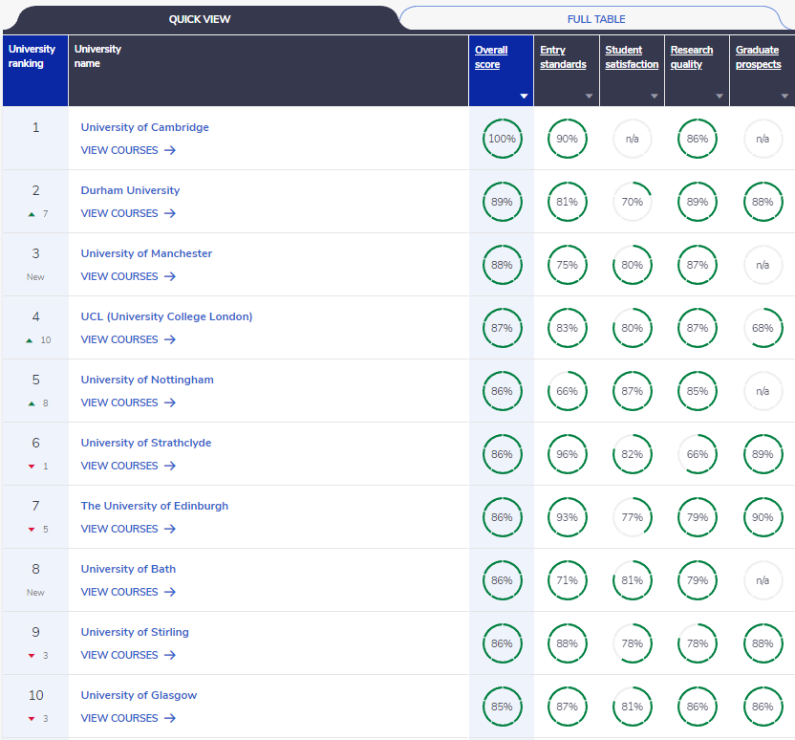Click the 'New' label under Manchester's rank

(x=35, y=277)
